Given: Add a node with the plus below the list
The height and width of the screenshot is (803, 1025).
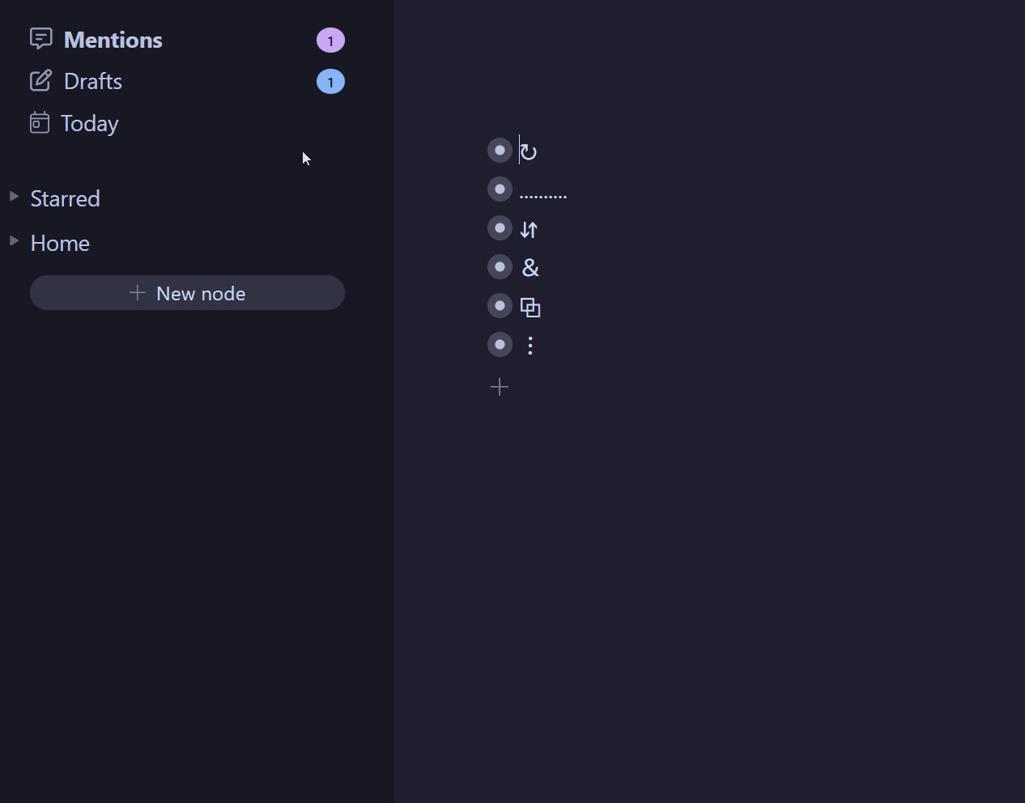Looking at the screenshot, I should [x=500, y=387].
